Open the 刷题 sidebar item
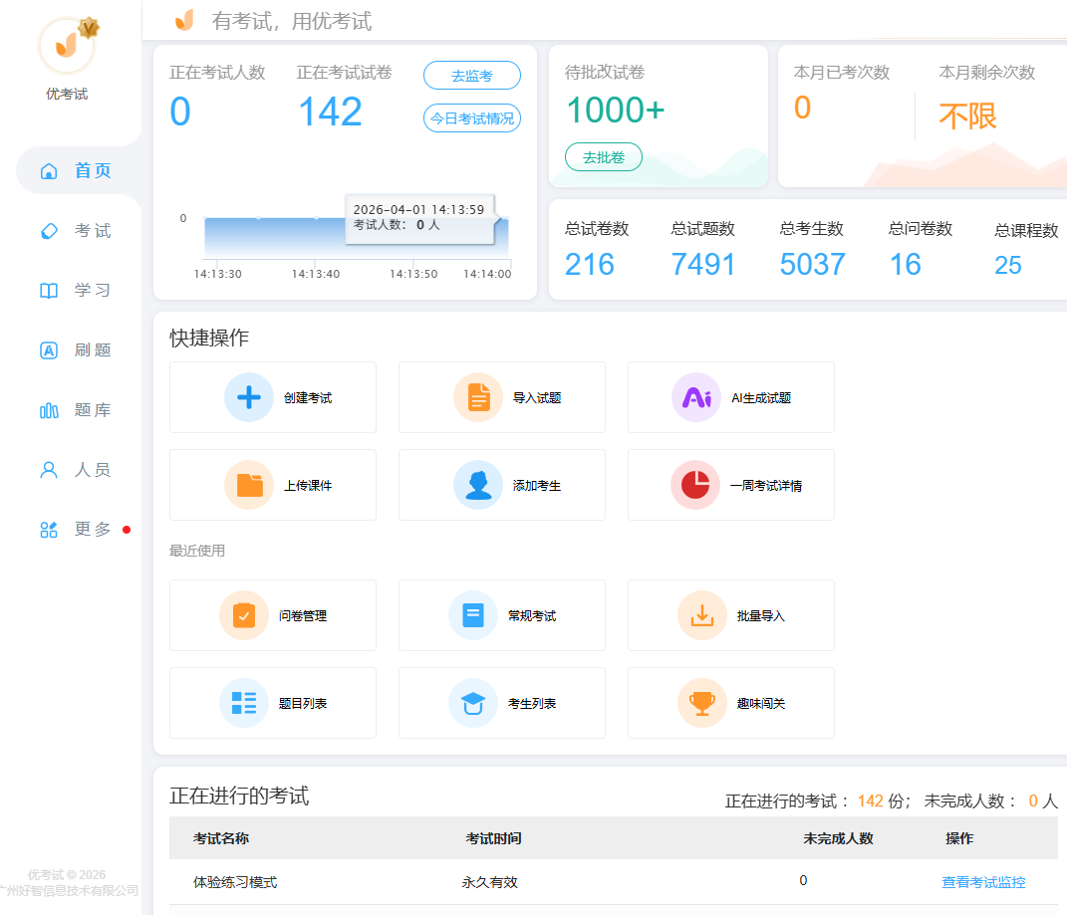The height and width of the screenshot is (915, 1067). click(75, 349)
